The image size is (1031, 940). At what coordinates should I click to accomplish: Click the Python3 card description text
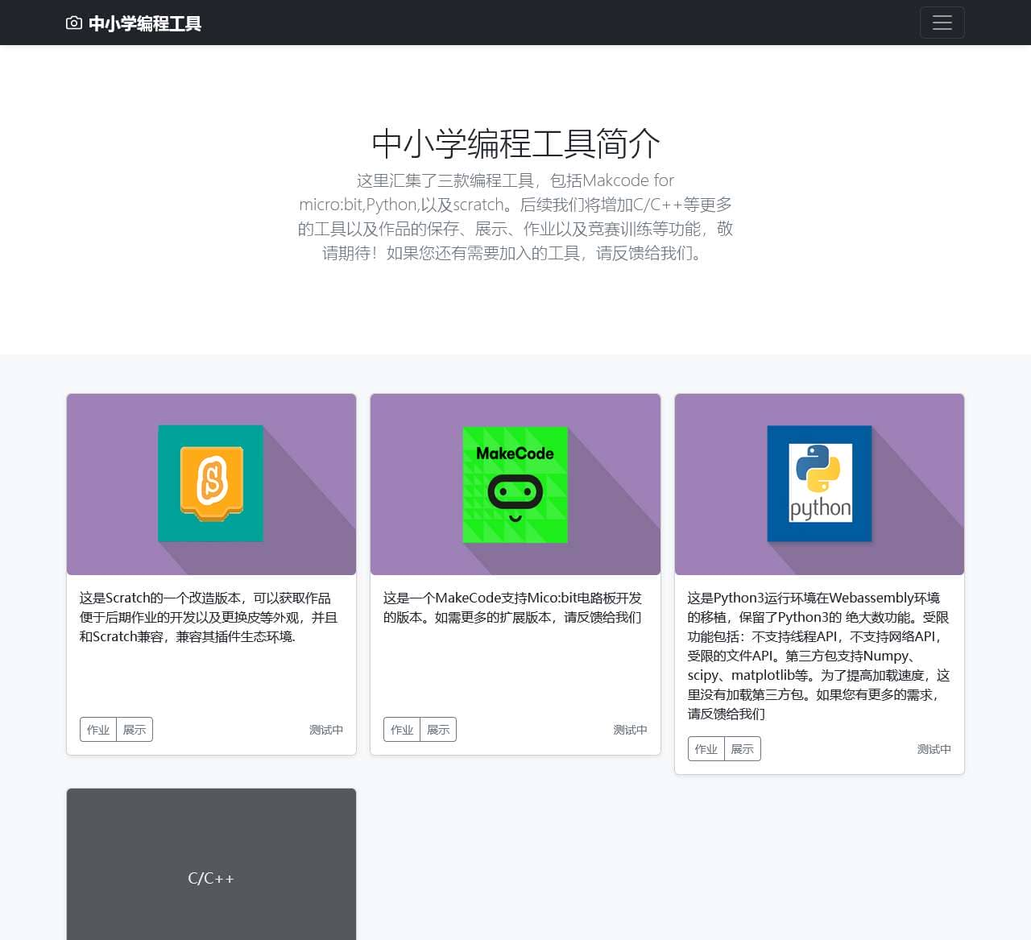coord(819,656)
